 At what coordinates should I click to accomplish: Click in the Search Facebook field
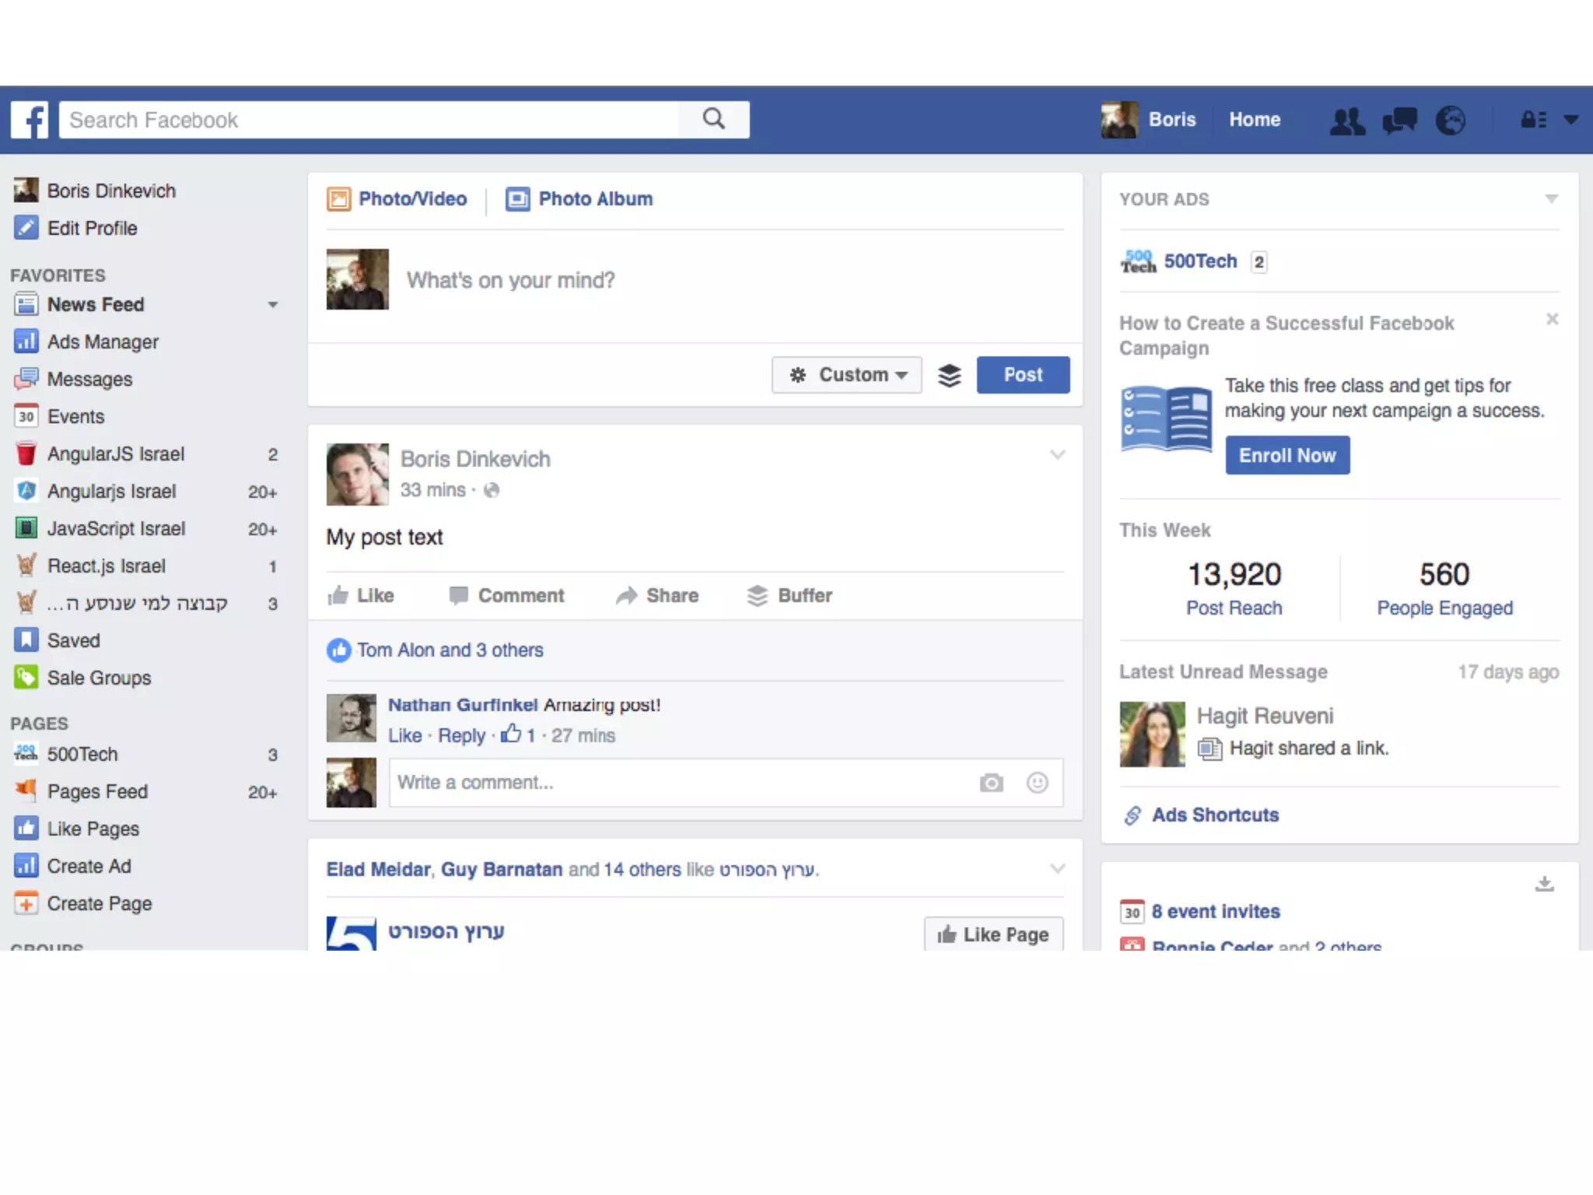click(x=369, y=120)
